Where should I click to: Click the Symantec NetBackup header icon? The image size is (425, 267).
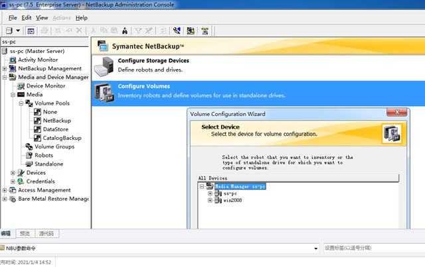coord(103,46)
